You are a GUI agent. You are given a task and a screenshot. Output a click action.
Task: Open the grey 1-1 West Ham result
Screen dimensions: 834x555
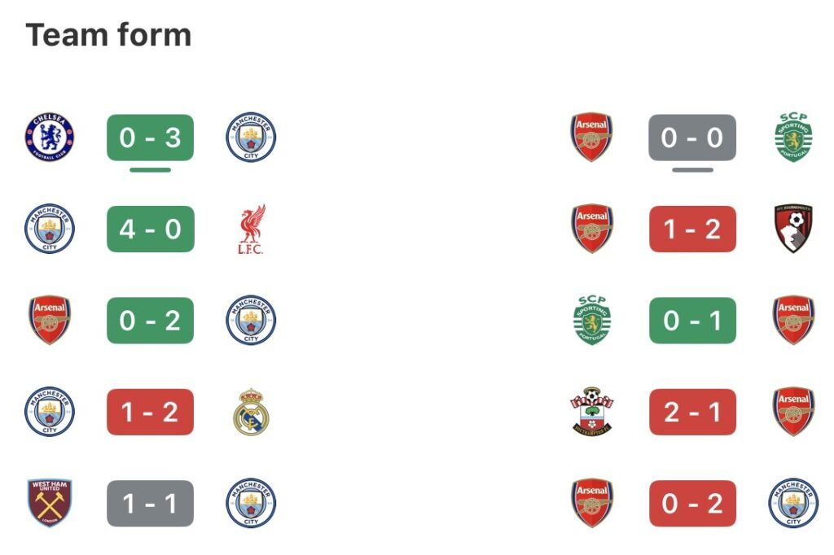click(x=151, y=503)
